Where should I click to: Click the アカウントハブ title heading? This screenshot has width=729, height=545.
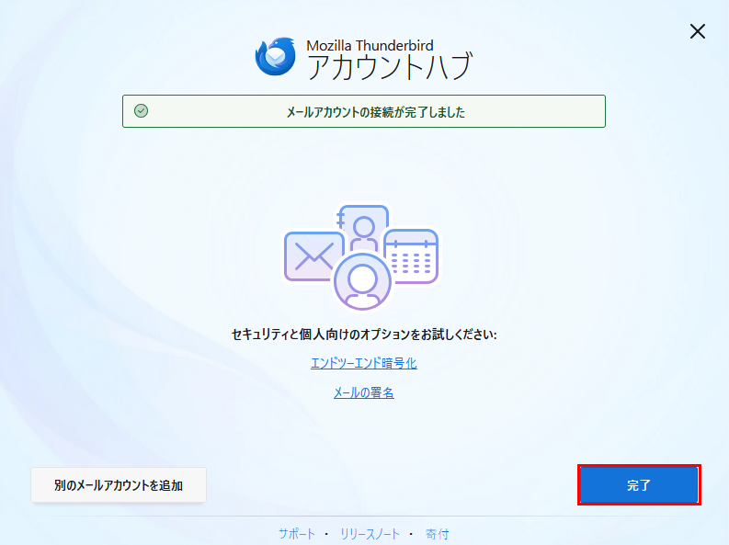coord(389,67)
